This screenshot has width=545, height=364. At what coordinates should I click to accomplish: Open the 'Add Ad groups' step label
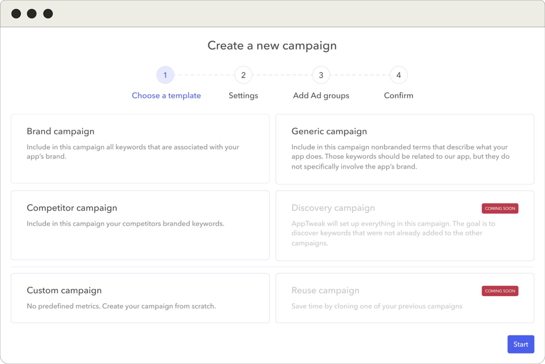[321, 95]
